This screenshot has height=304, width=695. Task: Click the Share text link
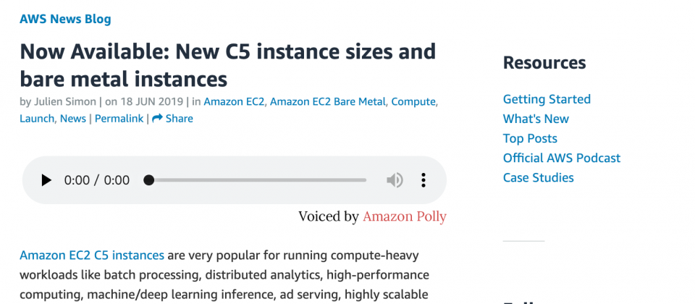[x=179, y=118]
